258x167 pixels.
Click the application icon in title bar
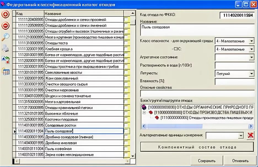pyautogui.click(x=2, y=4)
